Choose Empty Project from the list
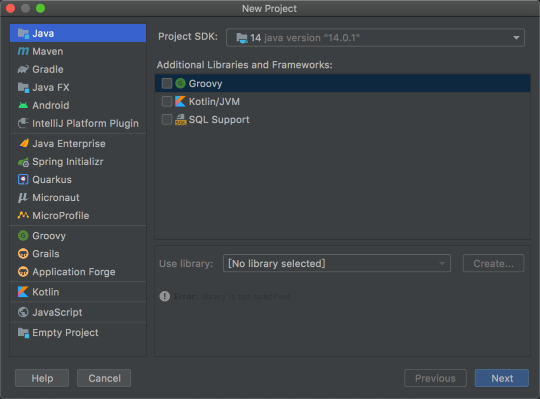The width and height of the screenshot is (540, 399). pos(65,333)
